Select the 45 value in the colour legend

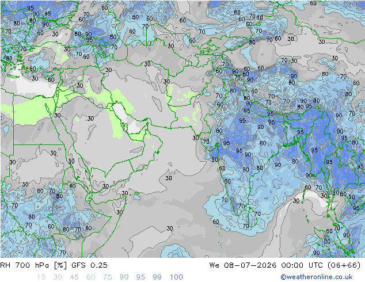tap(74, 277)
